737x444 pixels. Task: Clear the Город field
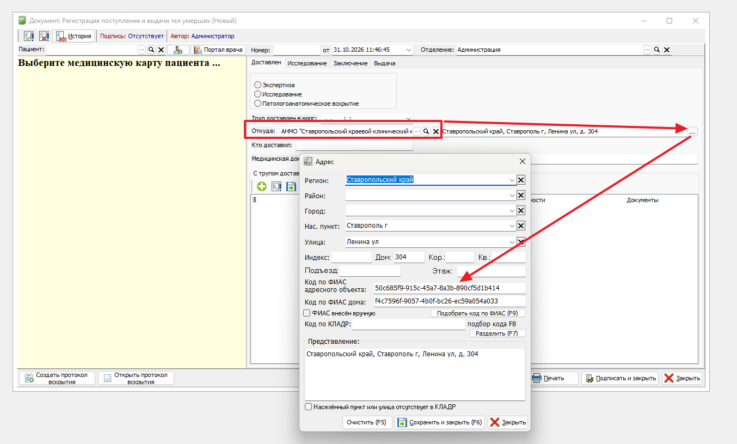[x=521, y=211]
